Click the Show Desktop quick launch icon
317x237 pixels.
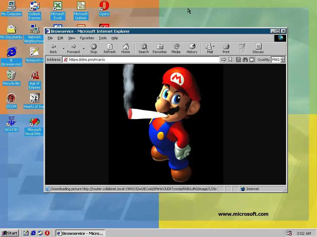pyautogui.click(x=26, y=233)
